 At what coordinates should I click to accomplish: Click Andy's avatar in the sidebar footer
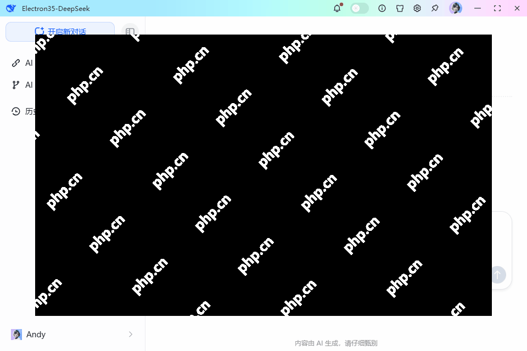(16, 334)
